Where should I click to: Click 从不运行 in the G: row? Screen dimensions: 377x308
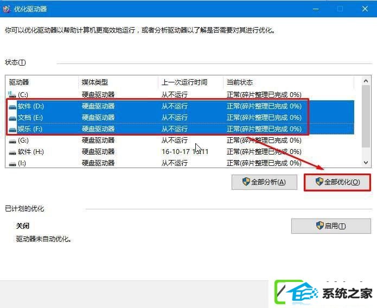click(174, 140)
